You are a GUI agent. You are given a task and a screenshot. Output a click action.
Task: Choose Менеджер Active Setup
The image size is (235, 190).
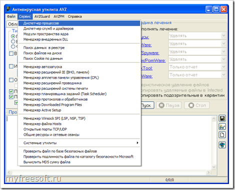(79, 110)
